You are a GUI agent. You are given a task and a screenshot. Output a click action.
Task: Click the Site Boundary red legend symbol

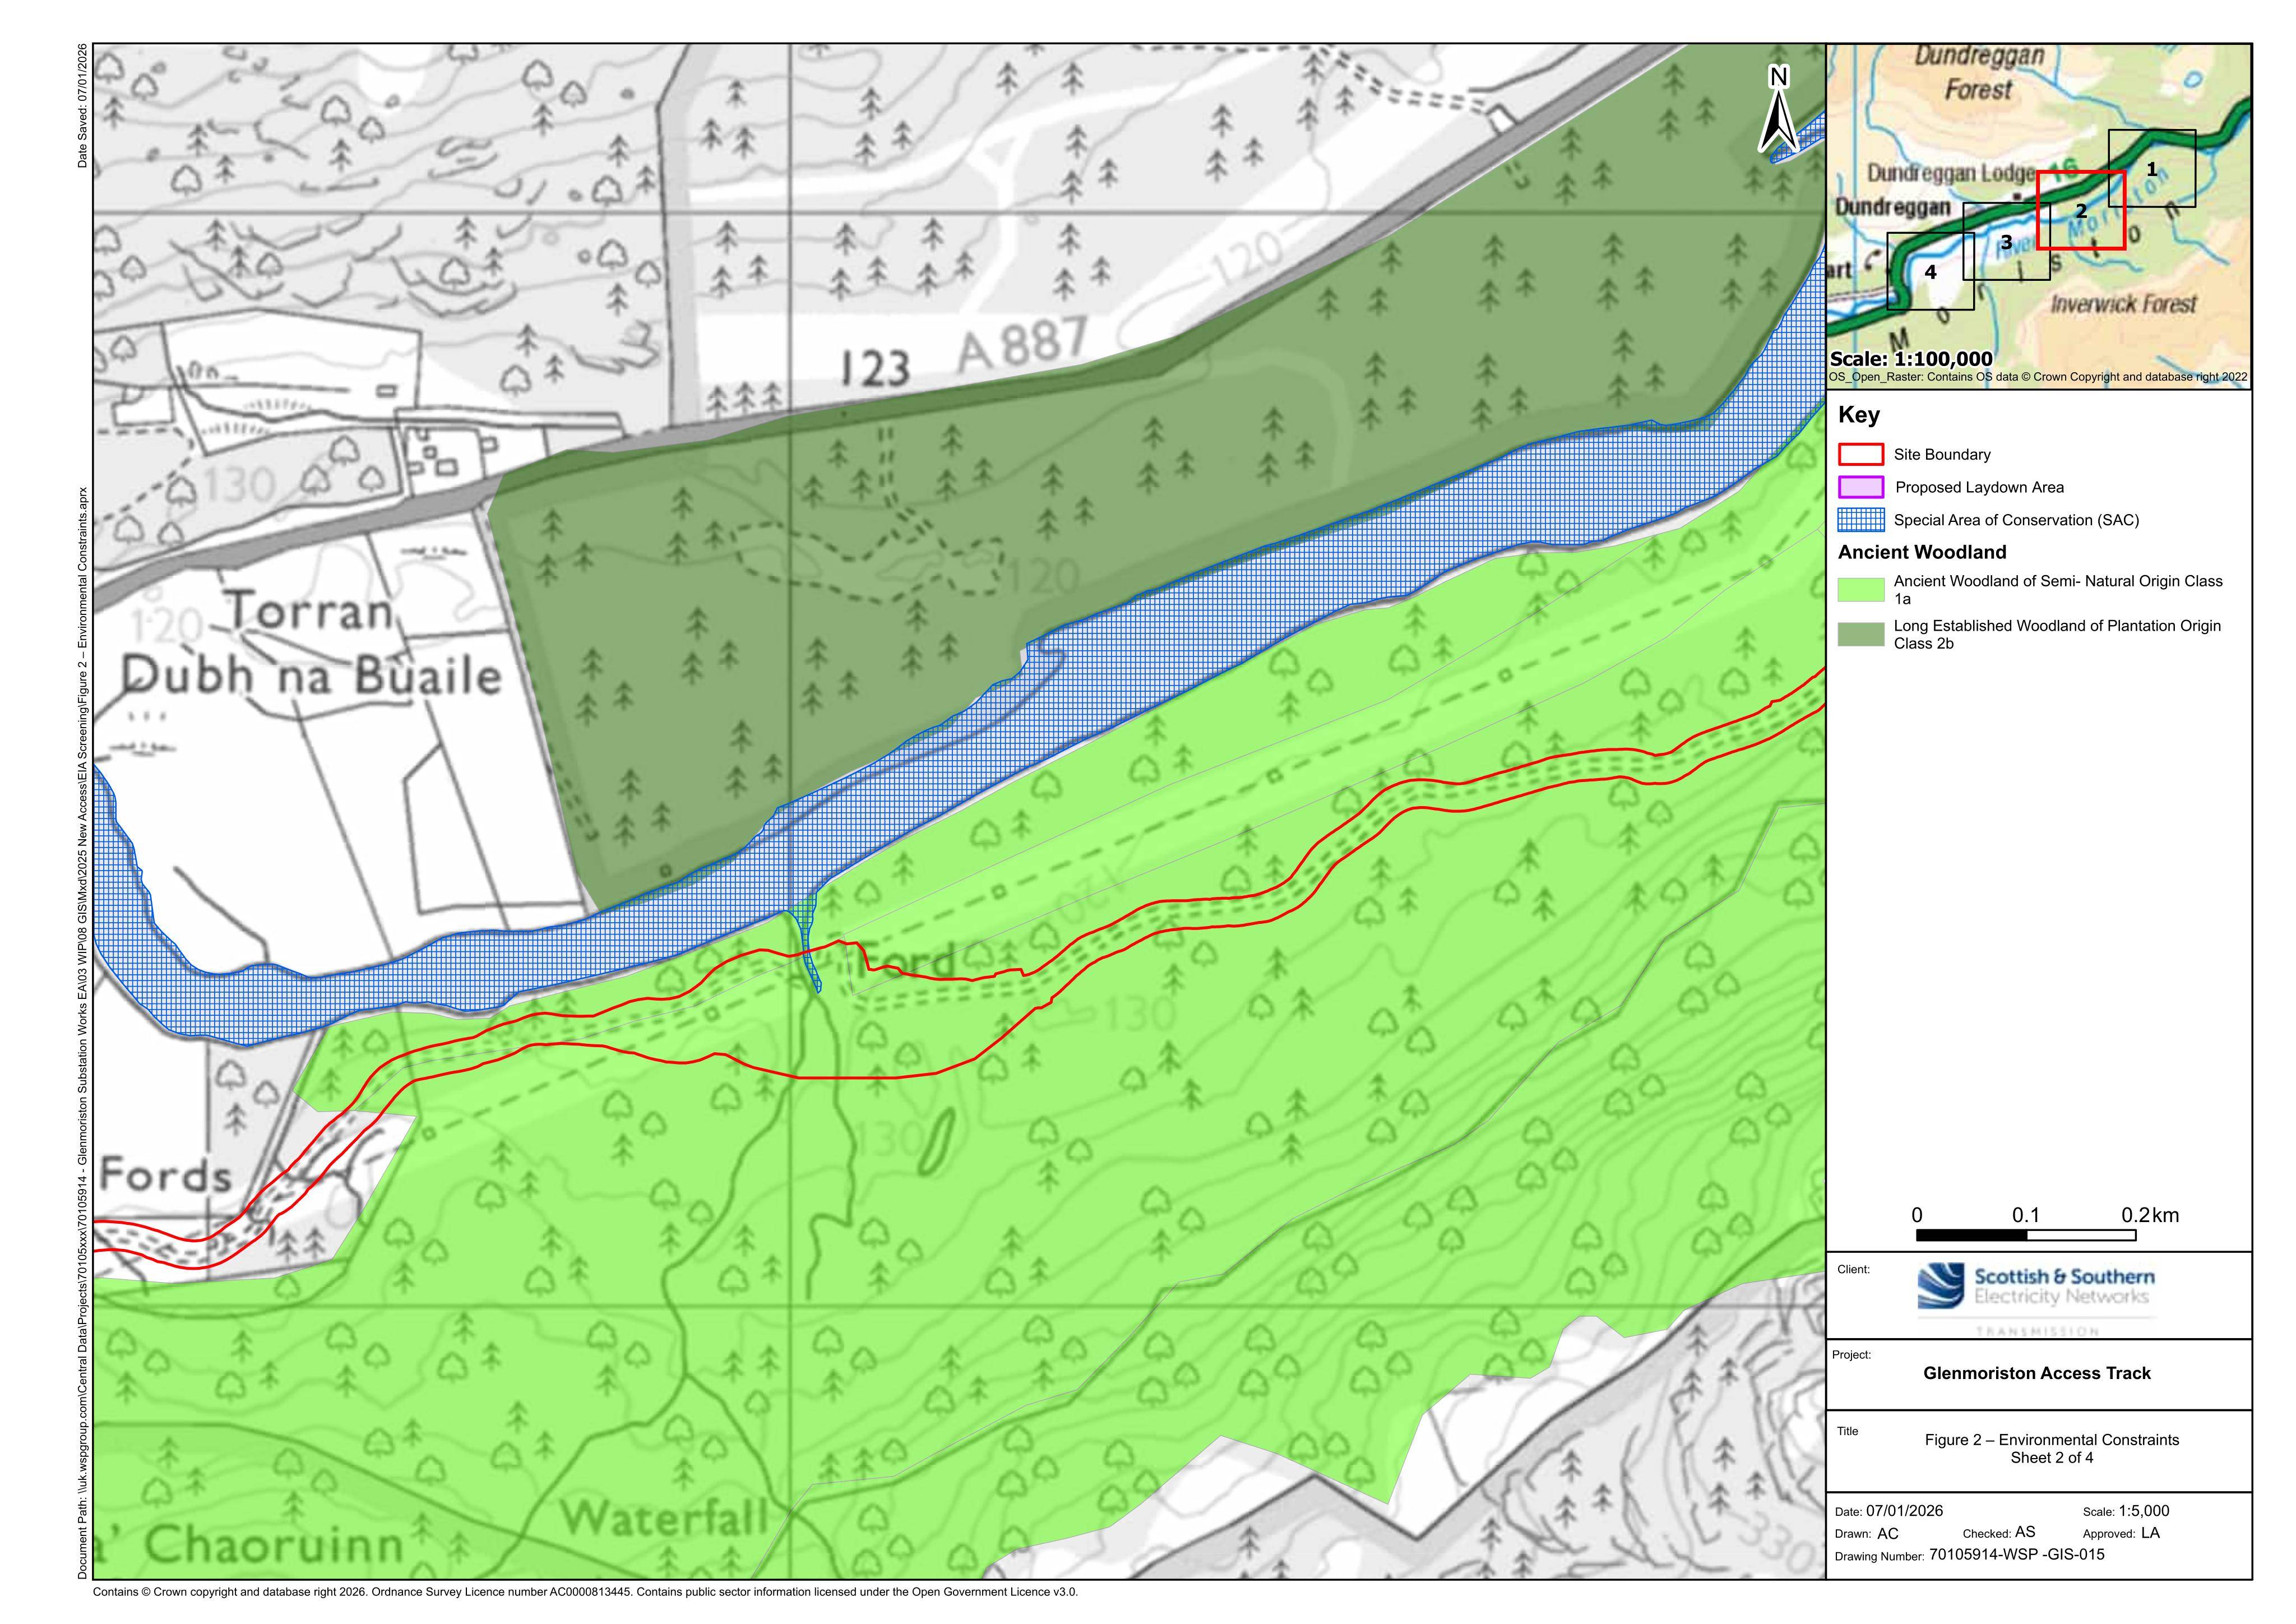(1861, 455)
